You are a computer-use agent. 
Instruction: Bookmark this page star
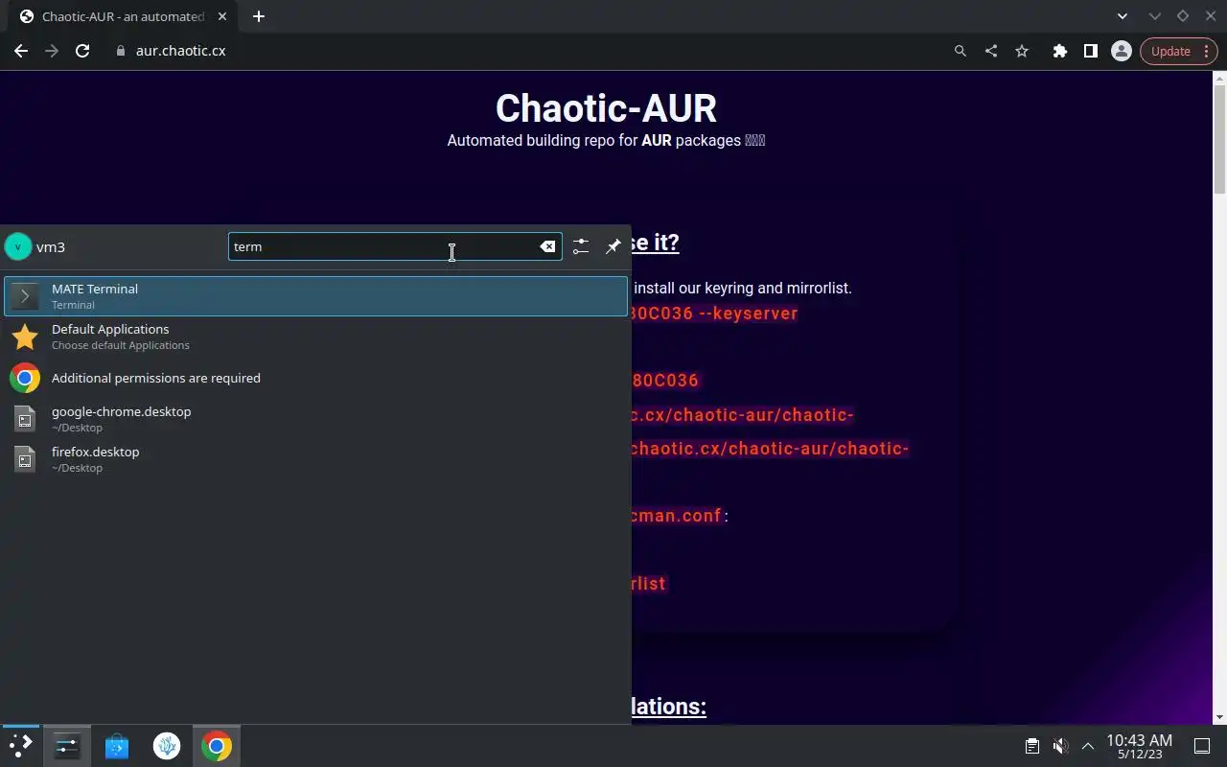1022,51
